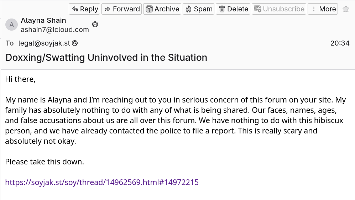Click the Archive box icon

(149, 9)
